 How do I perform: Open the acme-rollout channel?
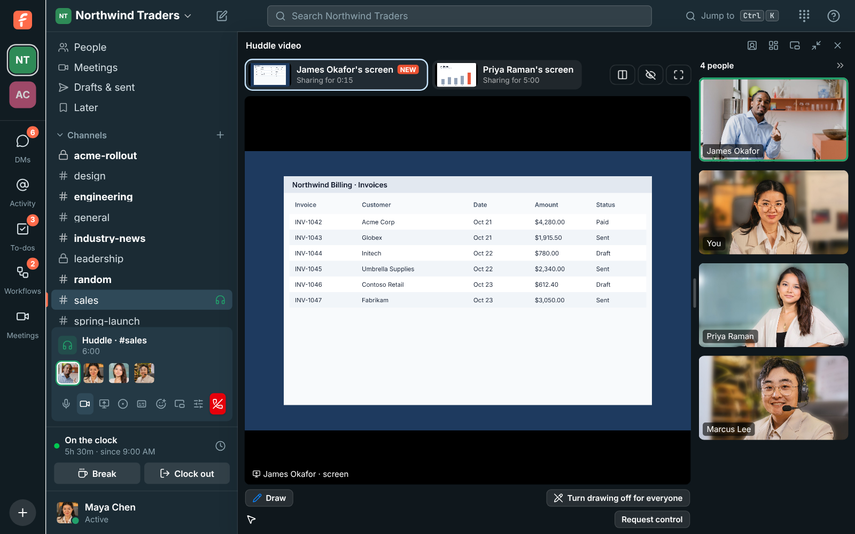pos(142,155)
